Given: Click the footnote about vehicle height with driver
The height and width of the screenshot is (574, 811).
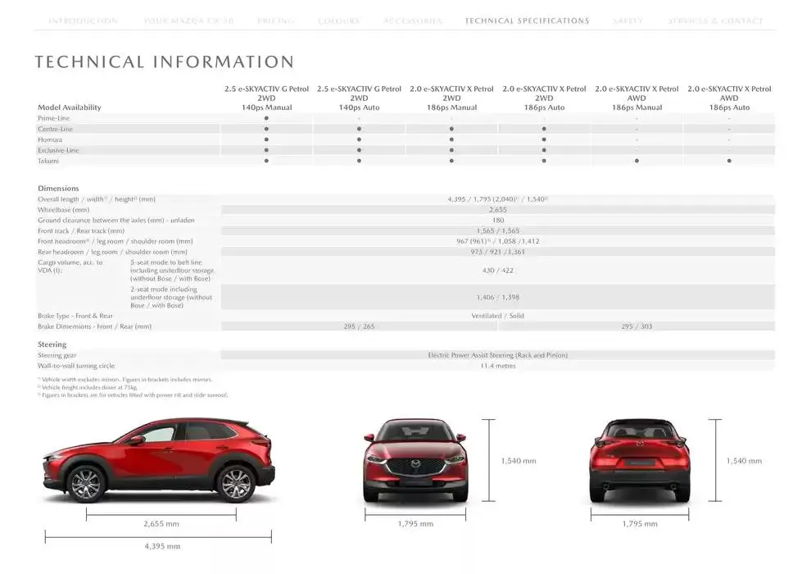Looking at the screenshot, I should [x=90, y=387].
